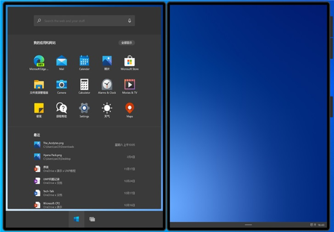This screenshot has width=334, height=232.
Task: Open Task View from the taskbar
Action: 92,219
